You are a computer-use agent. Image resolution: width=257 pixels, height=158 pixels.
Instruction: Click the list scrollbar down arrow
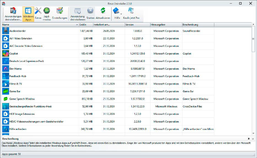pyautogui.click(x=253, y=133)
